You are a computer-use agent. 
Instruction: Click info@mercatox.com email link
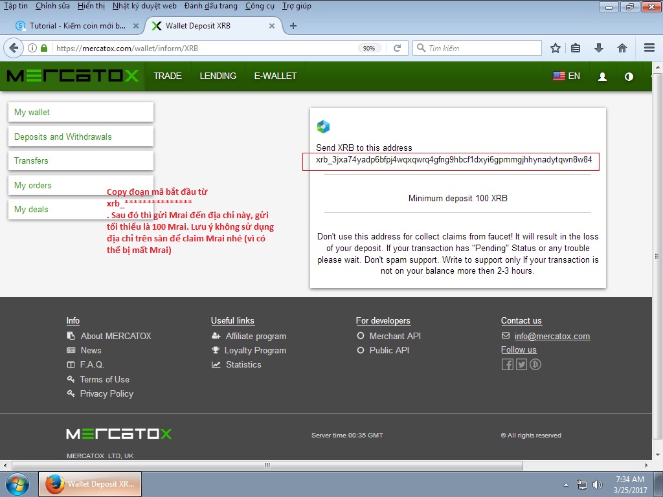click(552, 337)
